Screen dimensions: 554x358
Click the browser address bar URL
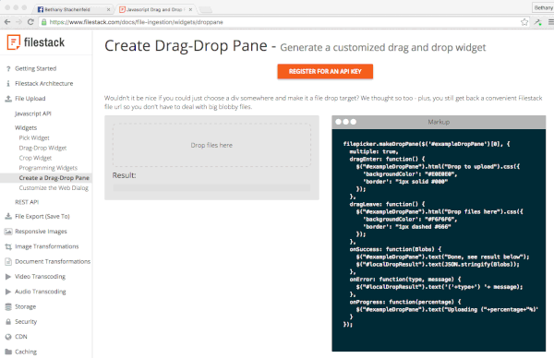[136, 22]
